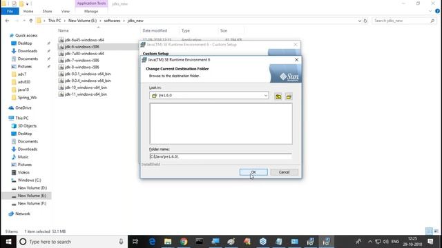Switch to the Home ribbon tab
The height and width of the screenshot is (248, 442).
click(28, 11)
